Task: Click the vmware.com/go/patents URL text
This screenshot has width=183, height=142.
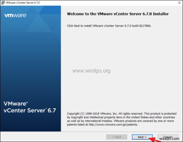Action: click(x=113, y=125)
